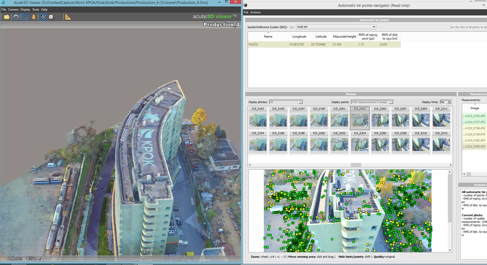487x265 pixels.
Task: Select photo thumbnail DJI_0212
Action: click(x=442, y=142)
